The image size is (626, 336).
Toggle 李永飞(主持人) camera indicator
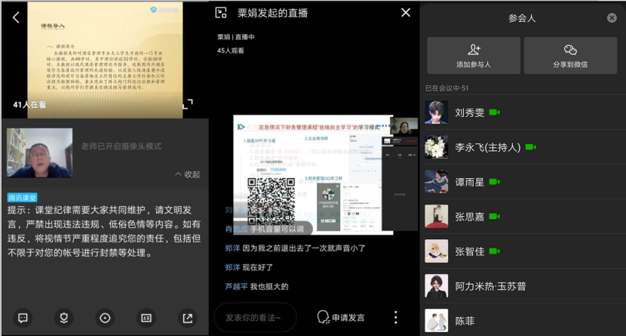coord(530,146)
